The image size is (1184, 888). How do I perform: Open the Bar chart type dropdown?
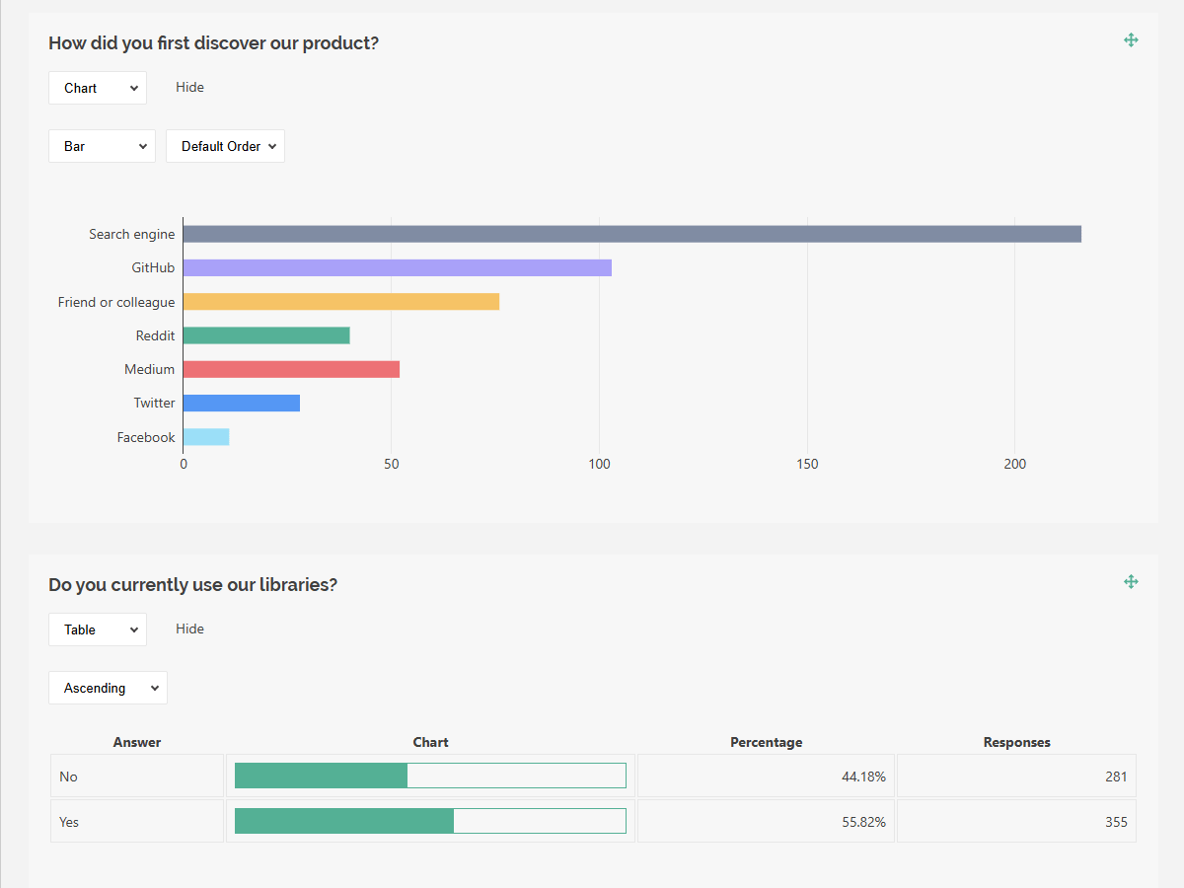[x=102, y=146]
